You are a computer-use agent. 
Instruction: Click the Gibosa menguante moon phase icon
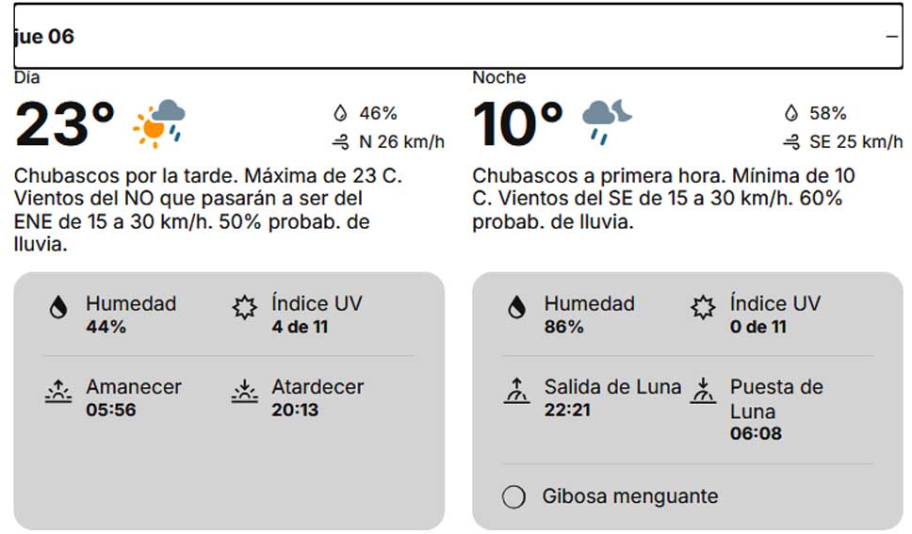pyautogui.click(x=513, y=496)
